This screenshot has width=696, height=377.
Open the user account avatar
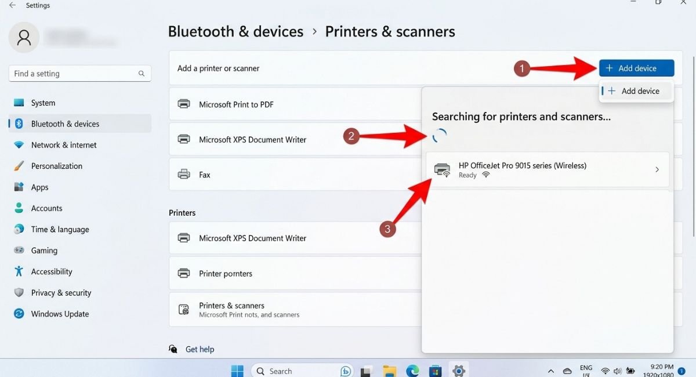click(x=24, y=38)
